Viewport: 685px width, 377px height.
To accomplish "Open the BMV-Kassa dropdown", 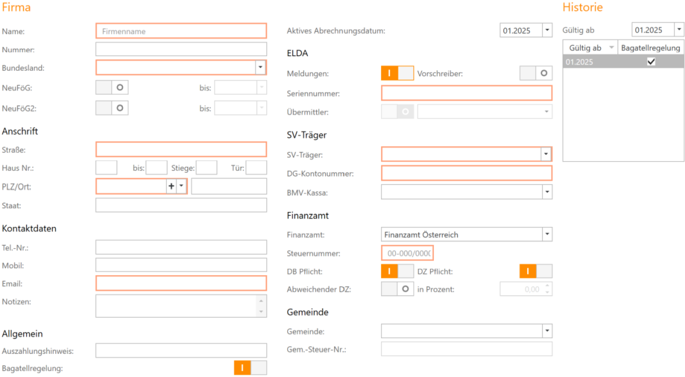I will pos(546,192).
